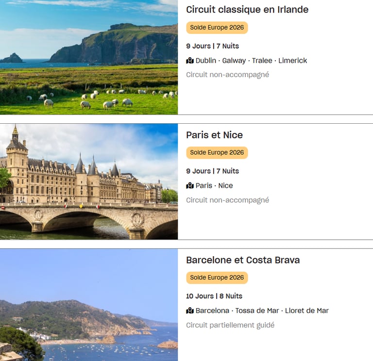Click the map icon next to Paris · Nice
The height and width of the screenshot is (361, 373).
(190, 186)
